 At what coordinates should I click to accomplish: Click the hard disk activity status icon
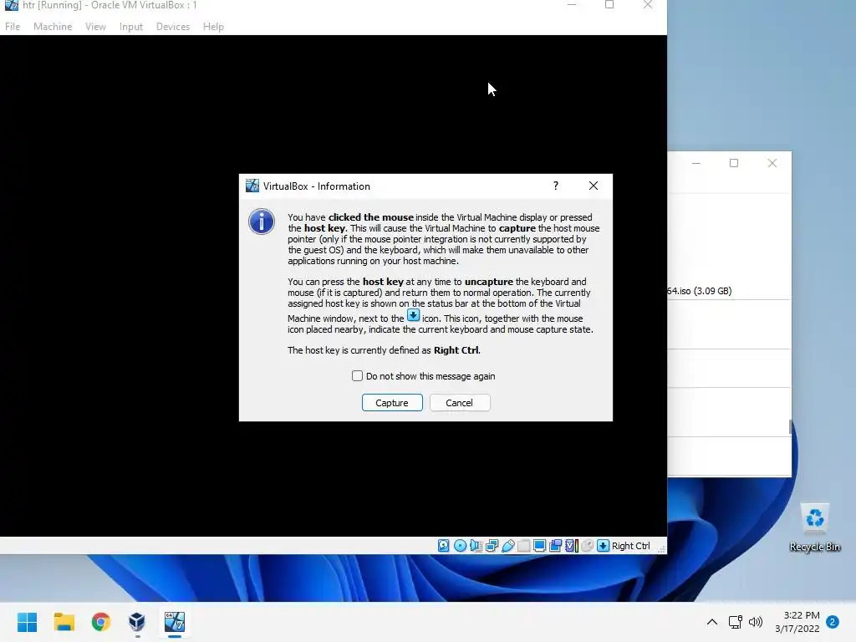(x=443, y=545)
